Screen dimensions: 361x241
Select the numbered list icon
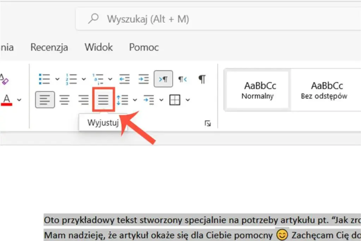(72, 78)
